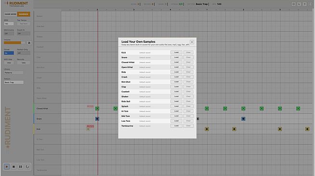Open the Library dropdown showing Patterns
Screen dimensions: 315x176
[x=13, y=73]
